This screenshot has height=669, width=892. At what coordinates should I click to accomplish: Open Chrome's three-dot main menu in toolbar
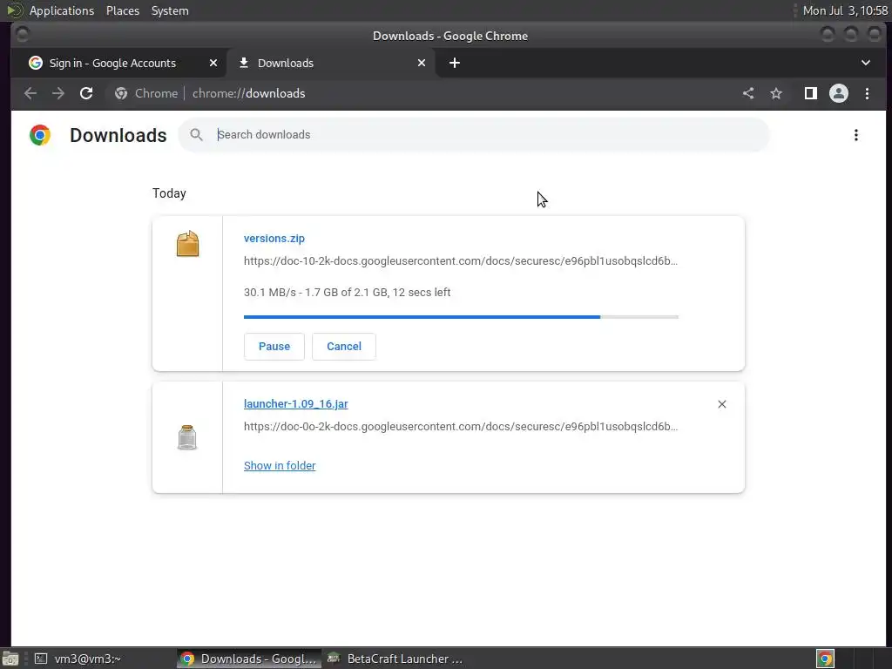pyautogui.click(x=867, y=93)
